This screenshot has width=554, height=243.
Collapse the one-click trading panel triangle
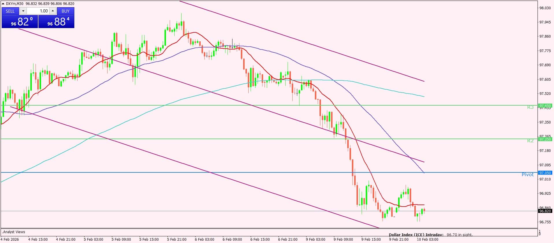[3, 4]
